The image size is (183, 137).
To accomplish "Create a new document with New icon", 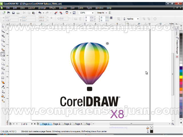I will [4, 13].
